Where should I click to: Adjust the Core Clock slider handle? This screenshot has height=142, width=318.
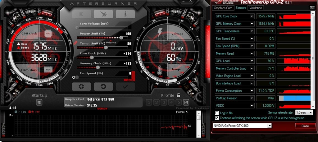coord(92,57)
